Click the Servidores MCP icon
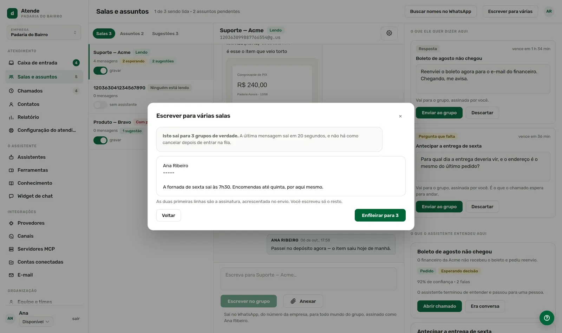 click(x=11, y=249)
